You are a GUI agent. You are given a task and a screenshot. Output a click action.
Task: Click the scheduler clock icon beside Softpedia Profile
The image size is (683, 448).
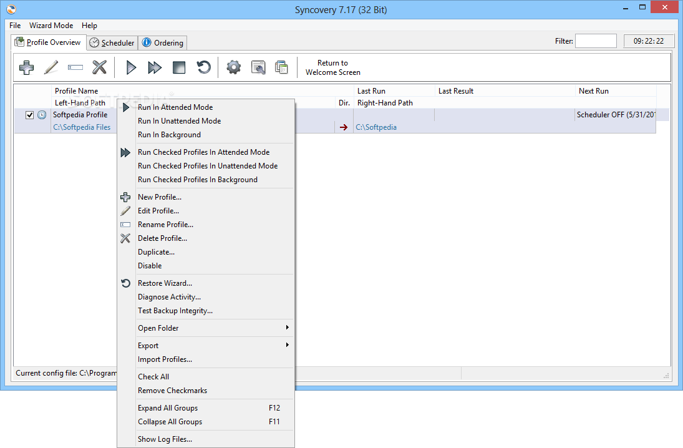pyautogui.click(x=42, y=115)
